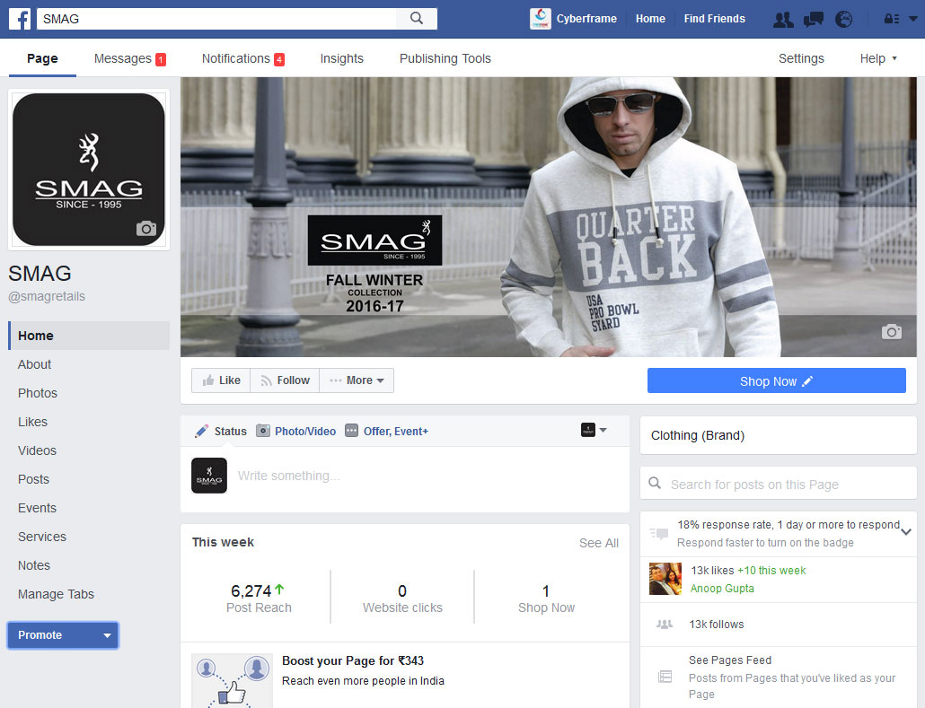This screenshot has width=925, height=708.
Task: Open Friend Requests from the top bar
Action: point(782,18)
